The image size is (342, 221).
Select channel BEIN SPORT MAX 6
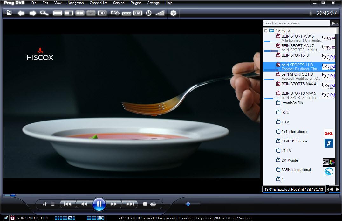coord(299,38)
